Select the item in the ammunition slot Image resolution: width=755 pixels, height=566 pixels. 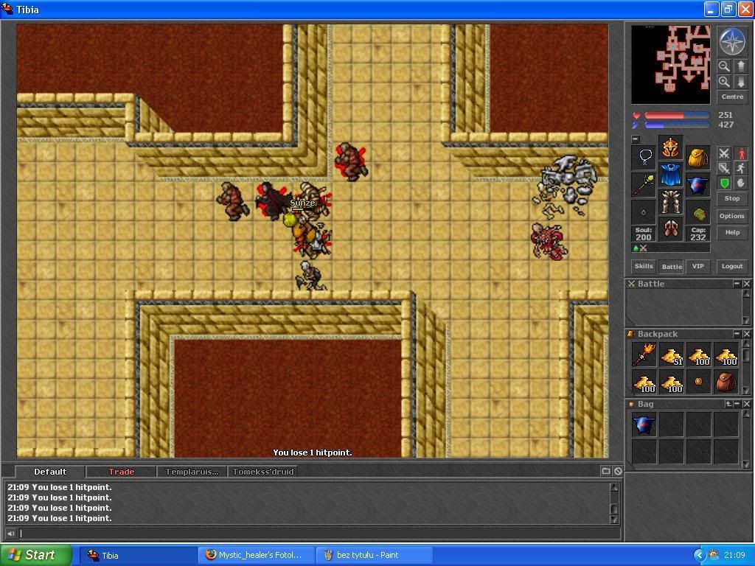pos(697,212)
